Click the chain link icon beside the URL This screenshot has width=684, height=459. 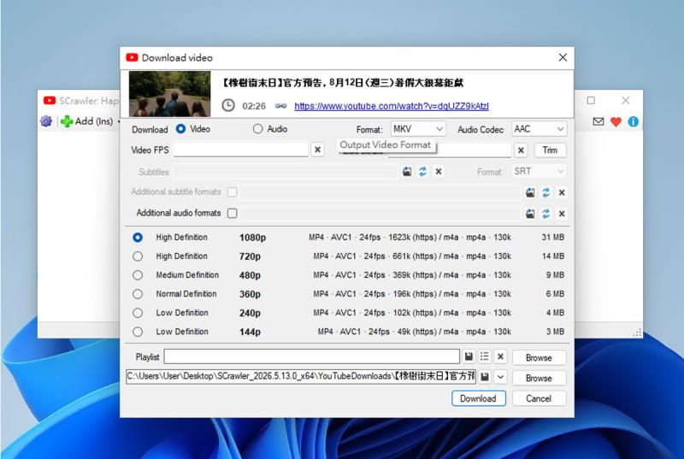coord(281,106)
